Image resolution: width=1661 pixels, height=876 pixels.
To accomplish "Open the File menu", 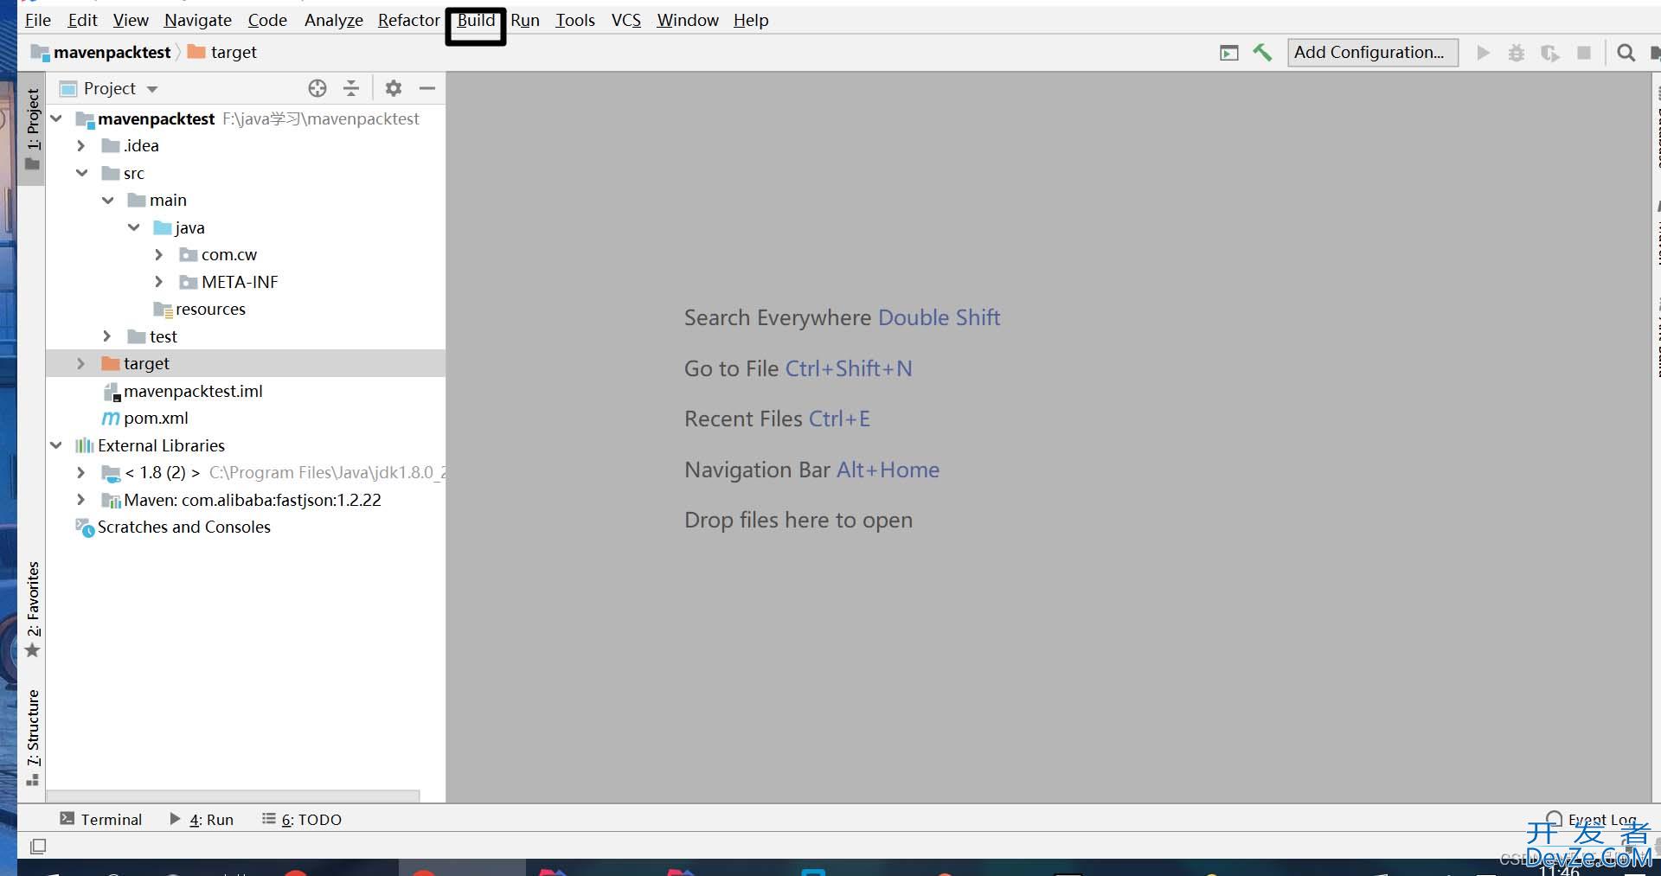I will tap(38, 20).
